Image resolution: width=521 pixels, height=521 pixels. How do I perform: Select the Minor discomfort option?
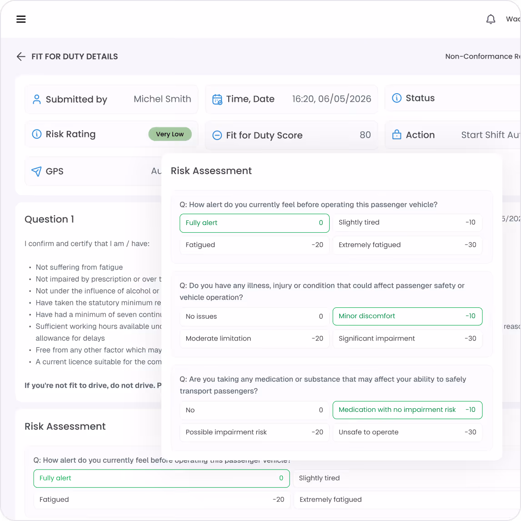click(407, 316)
